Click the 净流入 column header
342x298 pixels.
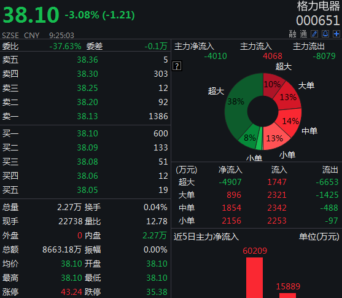[230, 170]
